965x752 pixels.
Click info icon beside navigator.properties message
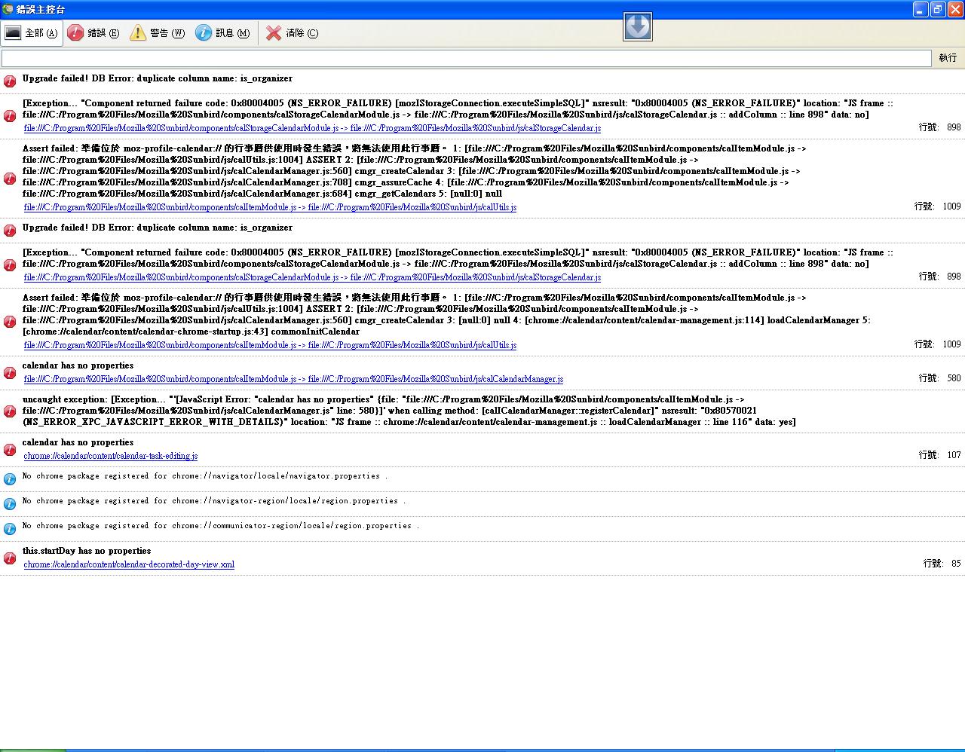pyautogui.click(x=10, y=479)
